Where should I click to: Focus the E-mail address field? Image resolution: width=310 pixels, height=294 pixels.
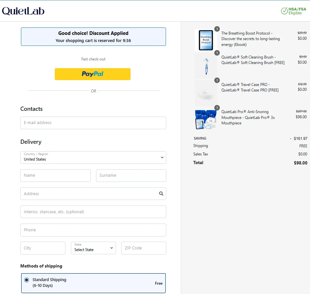93,123
